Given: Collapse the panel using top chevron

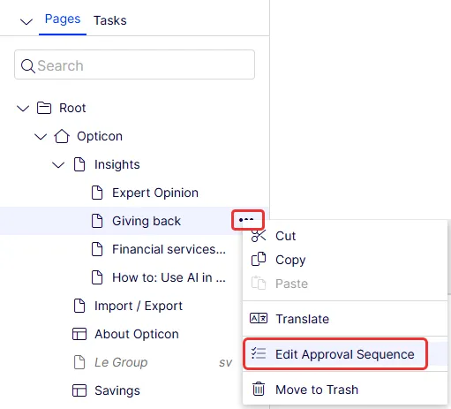Looking at the screenshot, I should coord(26,21).
